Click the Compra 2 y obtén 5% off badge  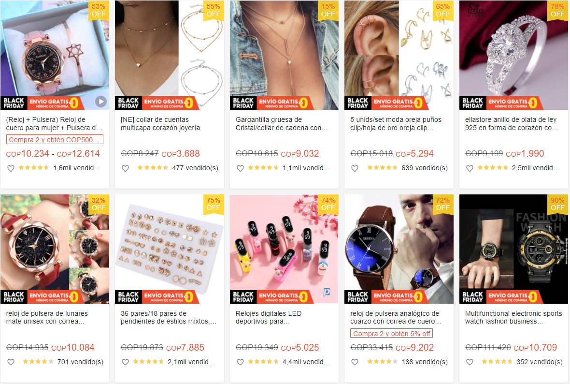coord(391,333)
